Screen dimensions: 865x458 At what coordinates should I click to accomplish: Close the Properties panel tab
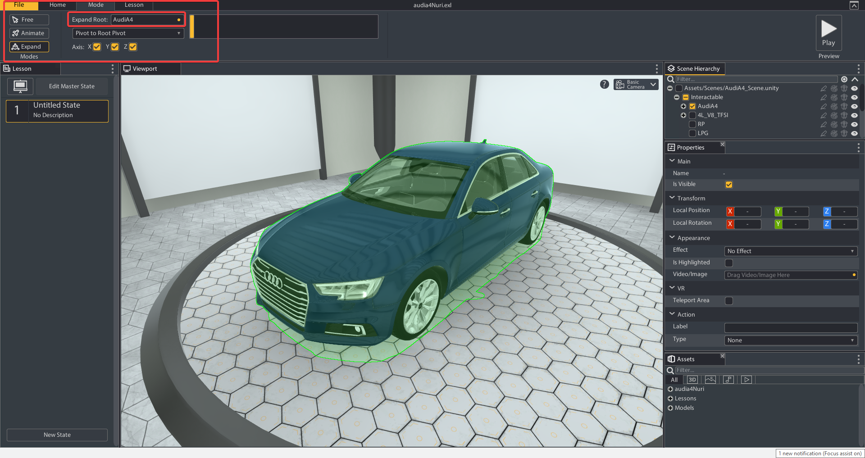(722, 145)
